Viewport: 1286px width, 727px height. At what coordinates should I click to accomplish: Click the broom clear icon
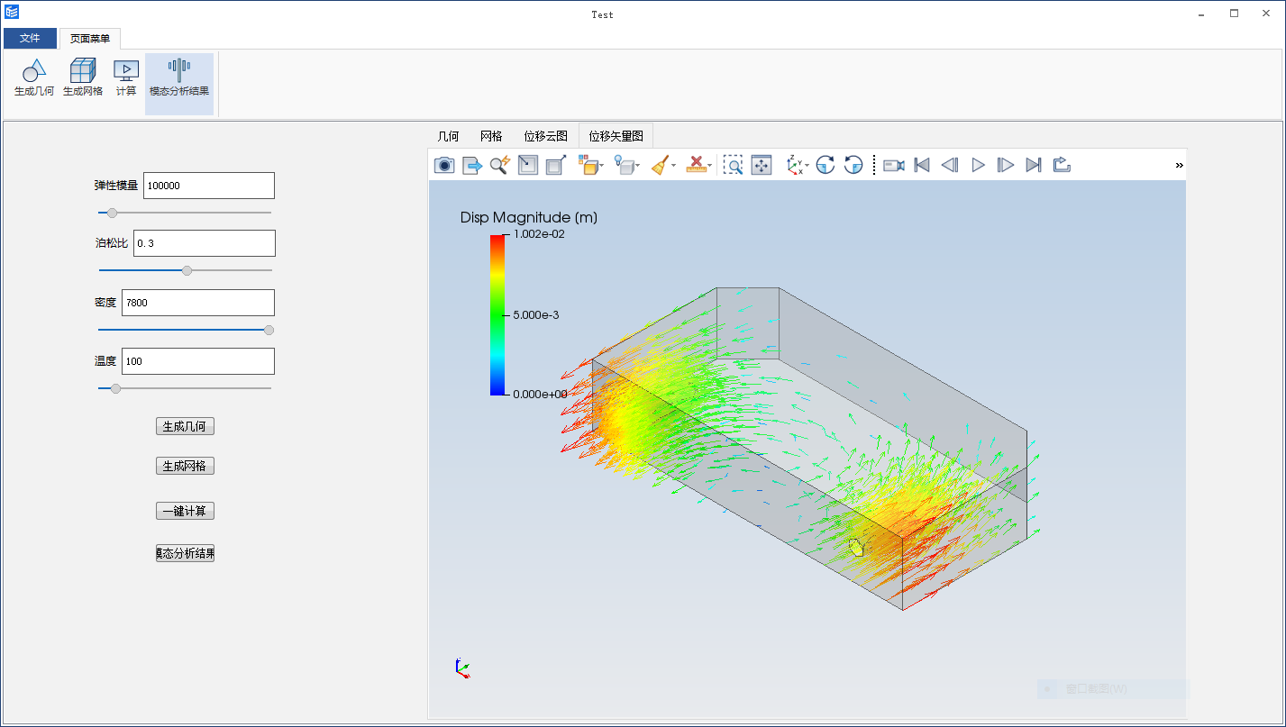pyautogui.click(x=660, y=165)
